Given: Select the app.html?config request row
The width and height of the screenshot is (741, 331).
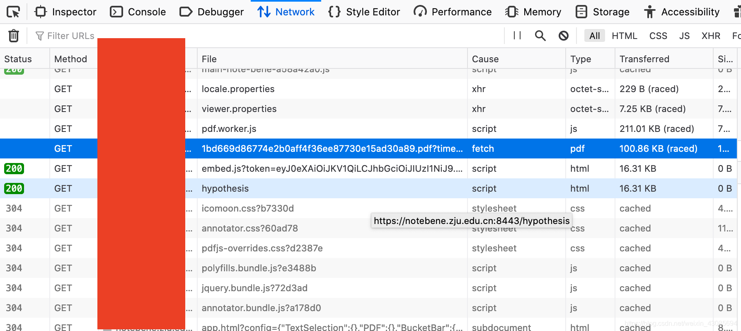Looking at the screenshot, I should [368, 325].
